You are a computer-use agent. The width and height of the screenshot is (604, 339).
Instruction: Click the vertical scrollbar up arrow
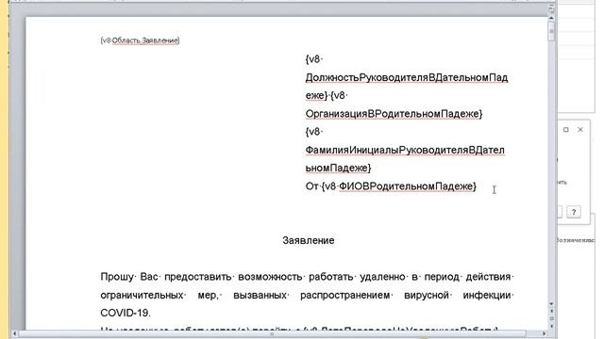pyautogui.click(x=551, y=18)
